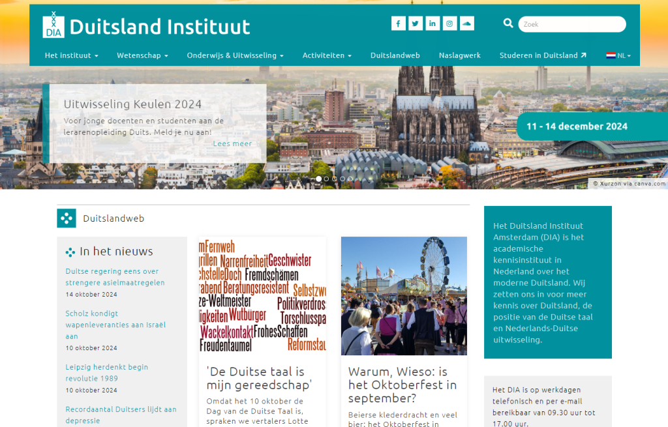Viewport: 668px width, 427px height.
Task: Click the Lees meer link
Action: coord(232,143)
